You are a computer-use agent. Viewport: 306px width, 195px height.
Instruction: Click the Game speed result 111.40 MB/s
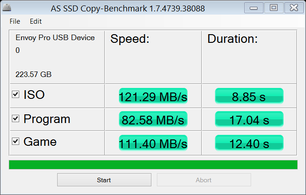tap(153, 143)
